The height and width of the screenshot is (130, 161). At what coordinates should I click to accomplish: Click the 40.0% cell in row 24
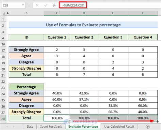click(57, 93)
